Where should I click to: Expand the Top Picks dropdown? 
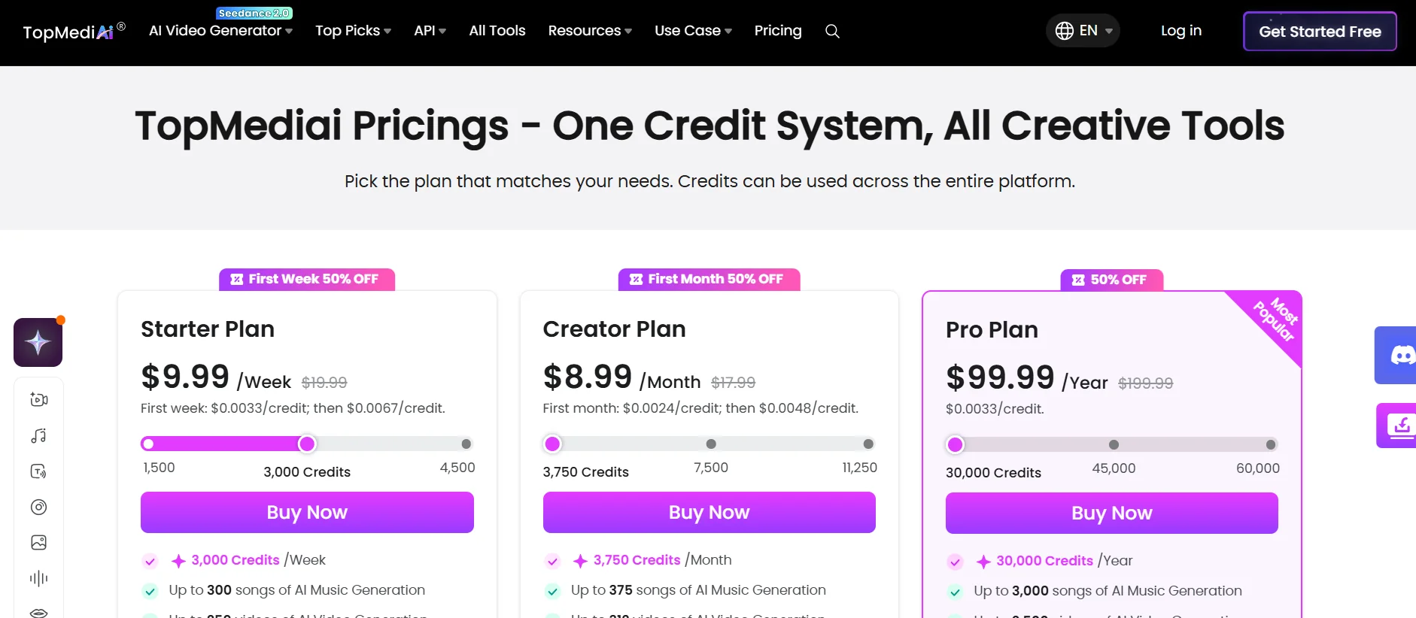353,31
